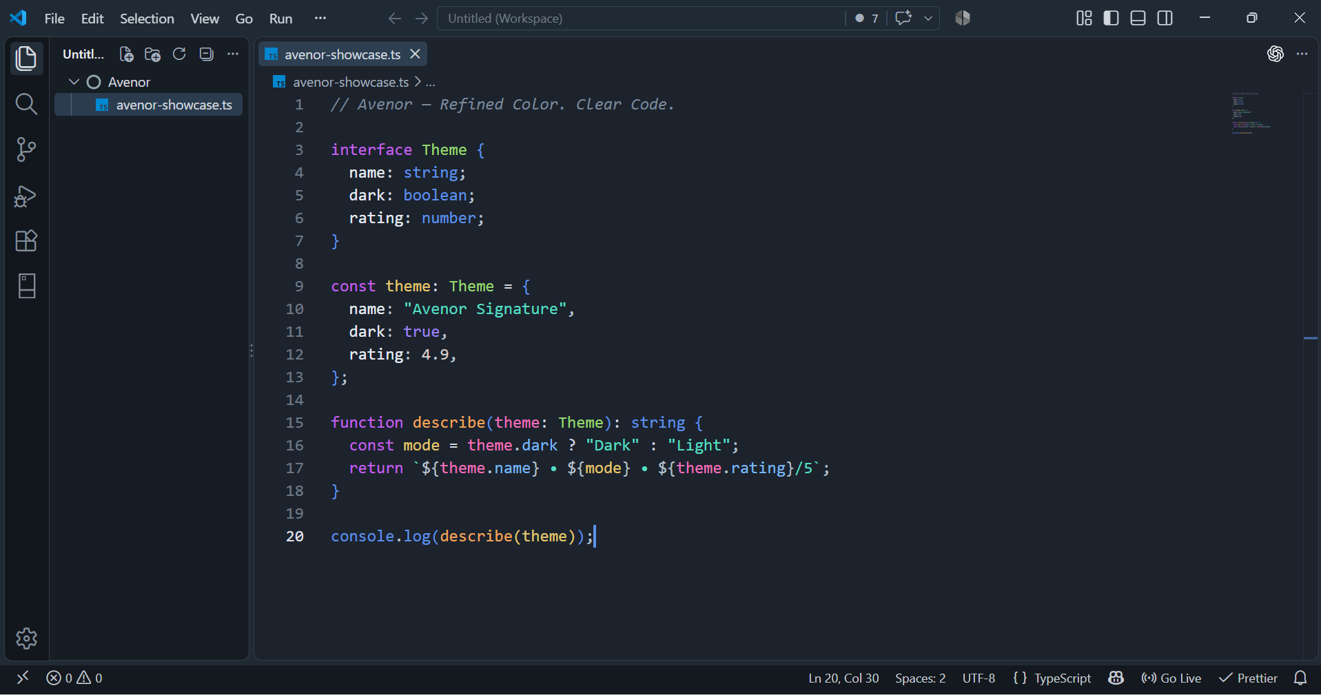
Task: Click the scrollbar cursor marker
Action: (1311, 338)
